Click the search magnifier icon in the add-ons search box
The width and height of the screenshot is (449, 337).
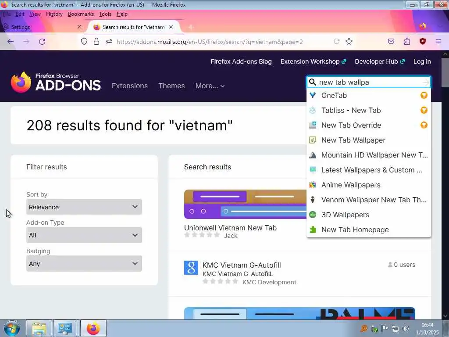point(313,82)
